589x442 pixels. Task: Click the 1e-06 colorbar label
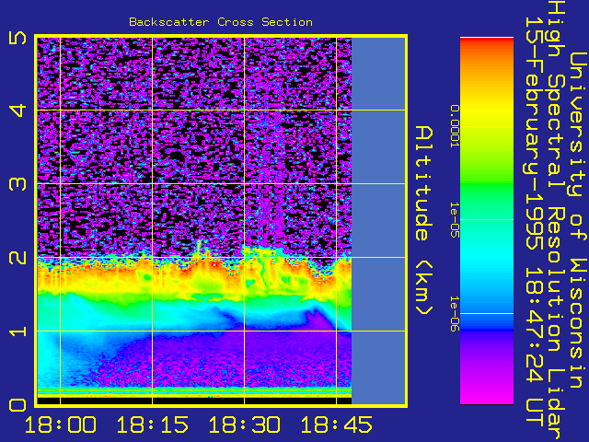[455, 314]
